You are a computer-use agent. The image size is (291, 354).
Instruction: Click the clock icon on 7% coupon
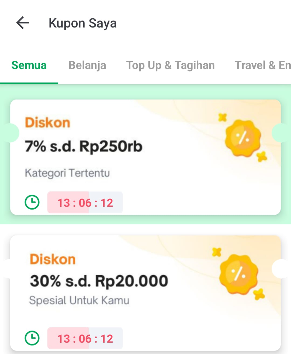pos(32,202)
